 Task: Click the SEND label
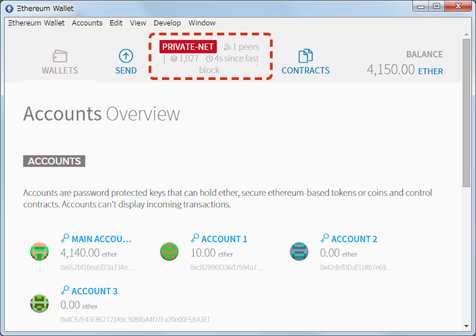126,71
